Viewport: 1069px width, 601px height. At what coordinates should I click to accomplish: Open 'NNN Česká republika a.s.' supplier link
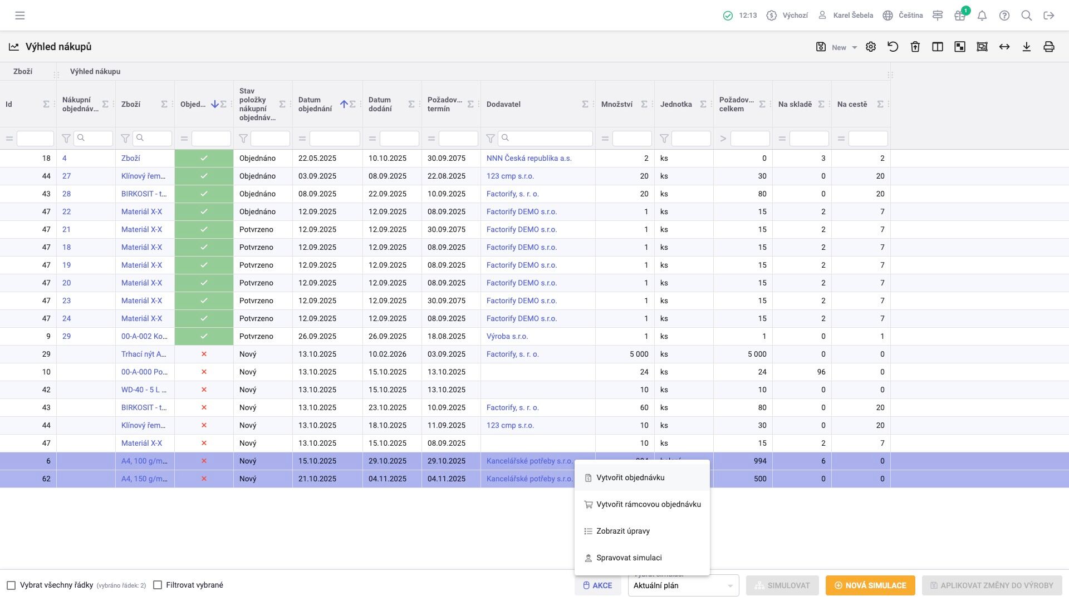coord(529,158)
